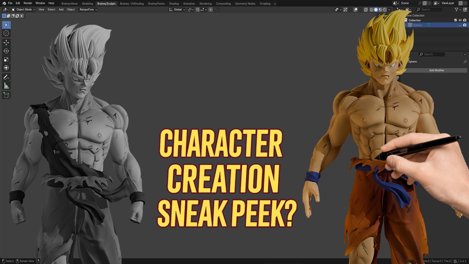Toggle Collection render camera icon
Viewport: 469px width, 264px height.
coord(465,20)
